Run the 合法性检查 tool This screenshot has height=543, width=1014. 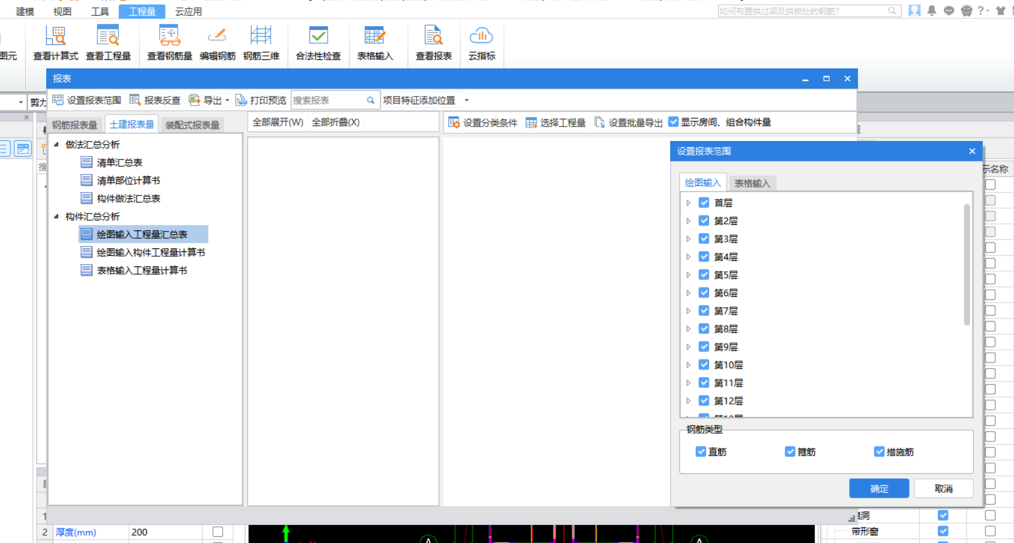318,43
